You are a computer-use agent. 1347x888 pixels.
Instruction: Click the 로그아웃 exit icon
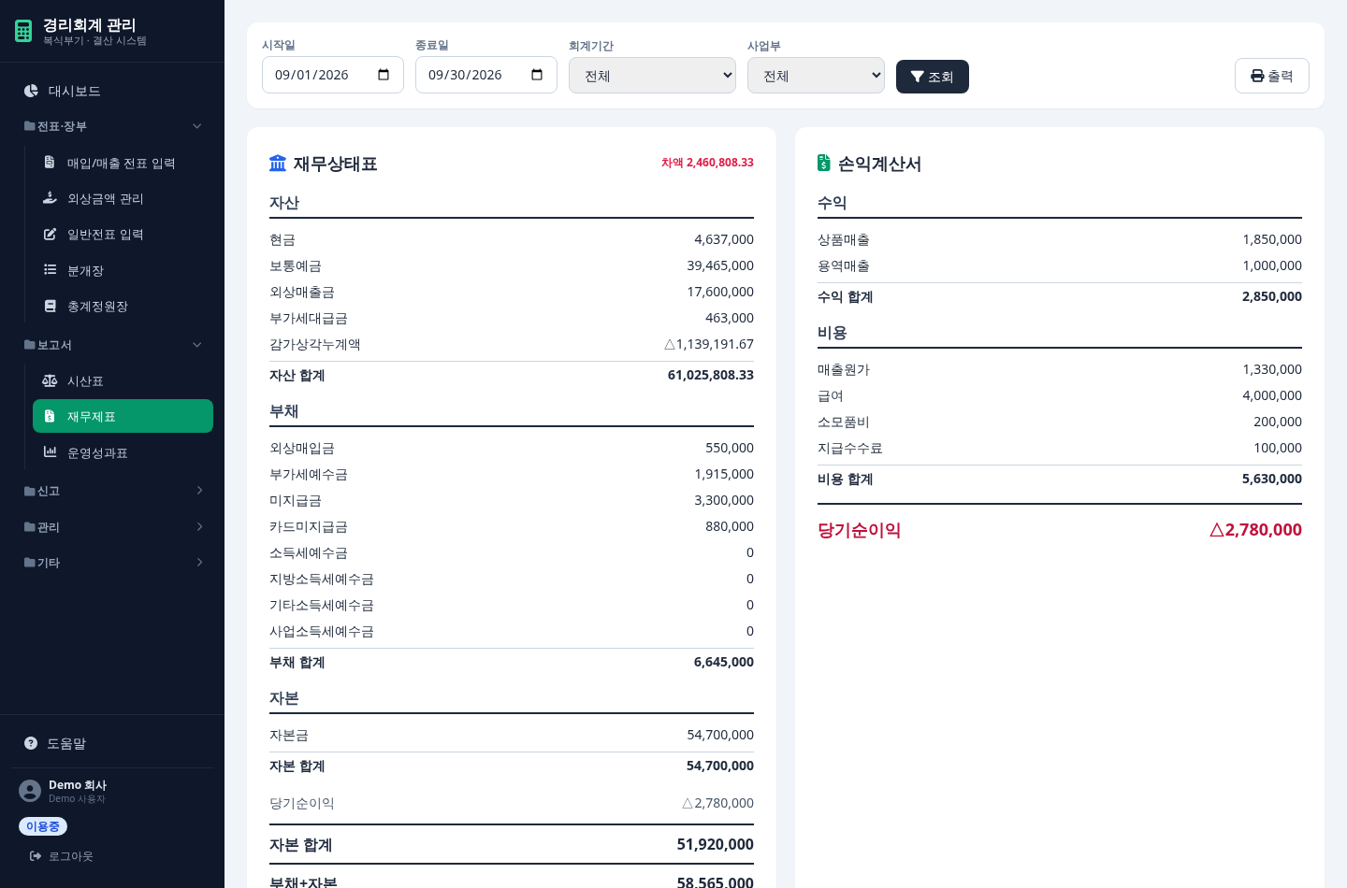(x=36, y=856)
